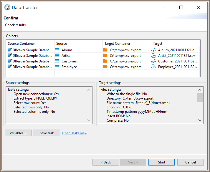Click the Target column header
This screenshot has height=172, width=210.
[158, 44]
